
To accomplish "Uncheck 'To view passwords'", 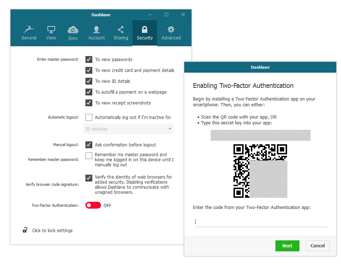I will tap(89, 59).
